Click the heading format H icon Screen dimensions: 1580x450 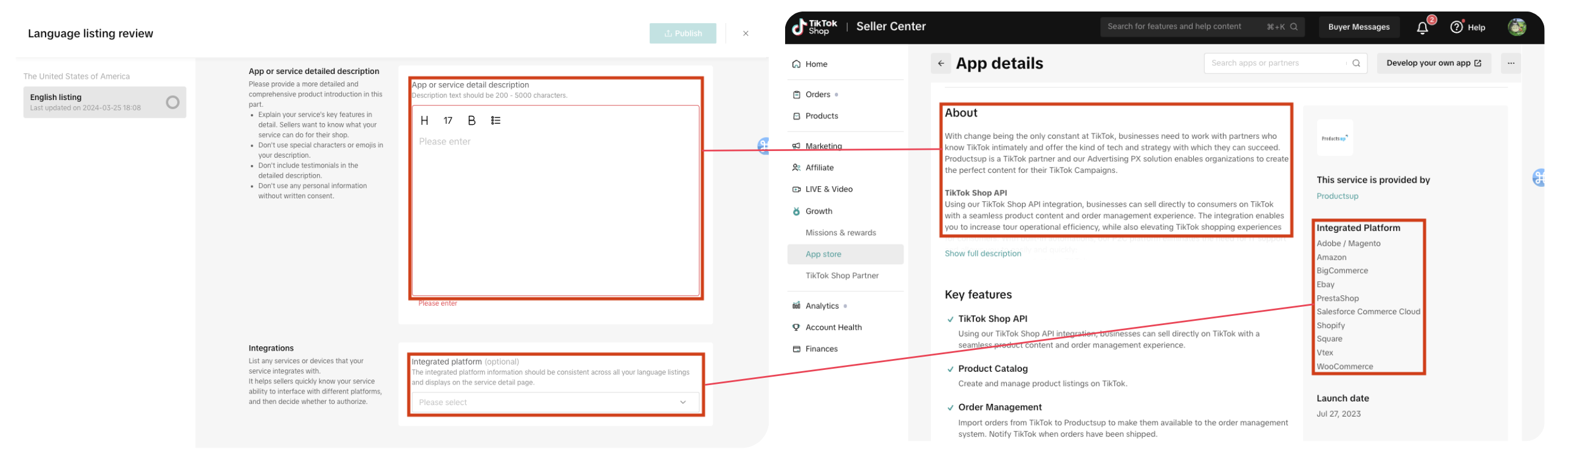[x=424, y=121]
